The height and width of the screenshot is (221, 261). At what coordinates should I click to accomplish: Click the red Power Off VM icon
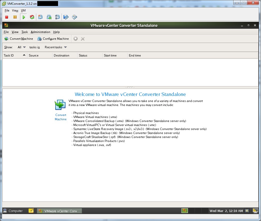click(x=7, y=17)
